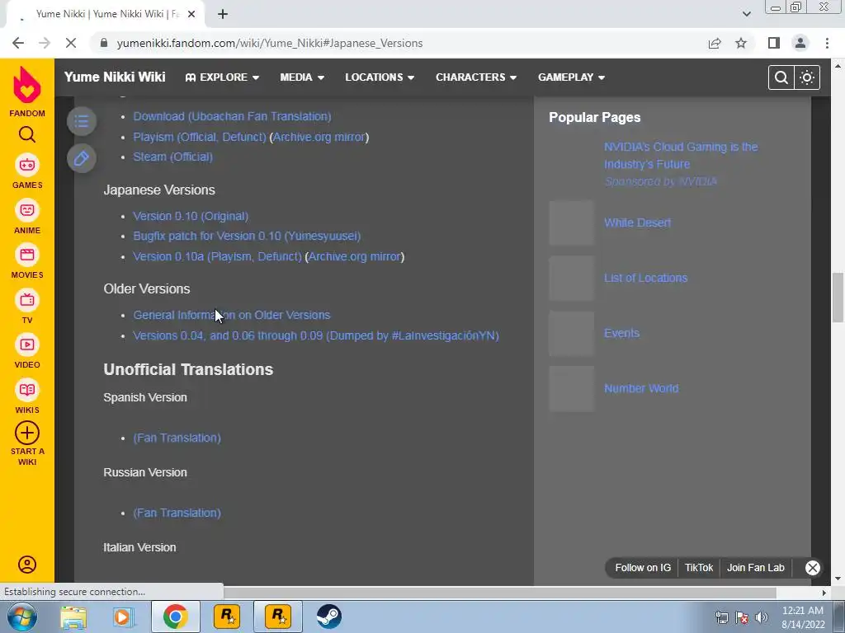Open the Chrome three-dot menu
Screen dimensions: 845x633
coord(827,43)
